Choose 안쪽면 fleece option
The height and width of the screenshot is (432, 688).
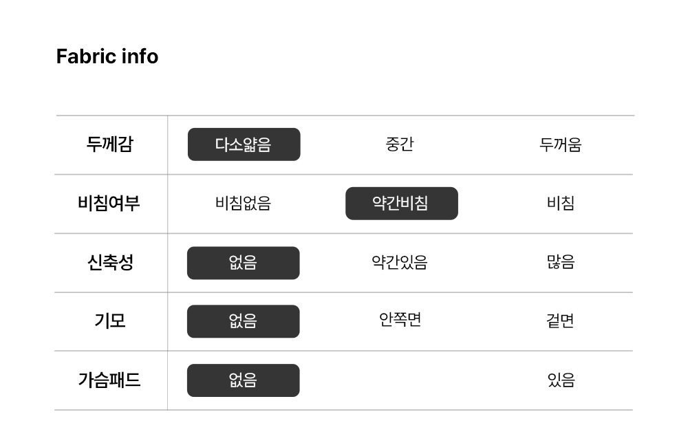pyautogui.click(x=400, y=320)
